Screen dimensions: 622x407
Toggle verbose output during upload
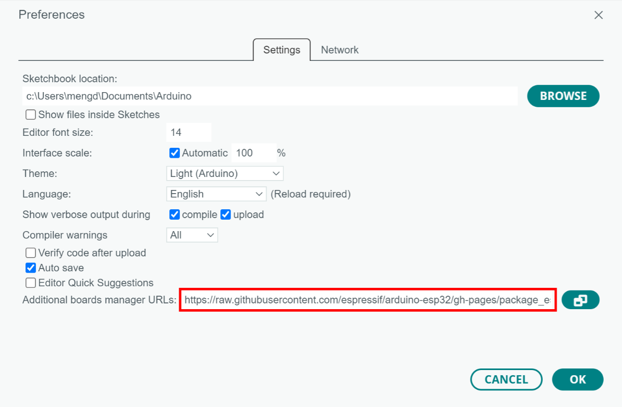226,214
